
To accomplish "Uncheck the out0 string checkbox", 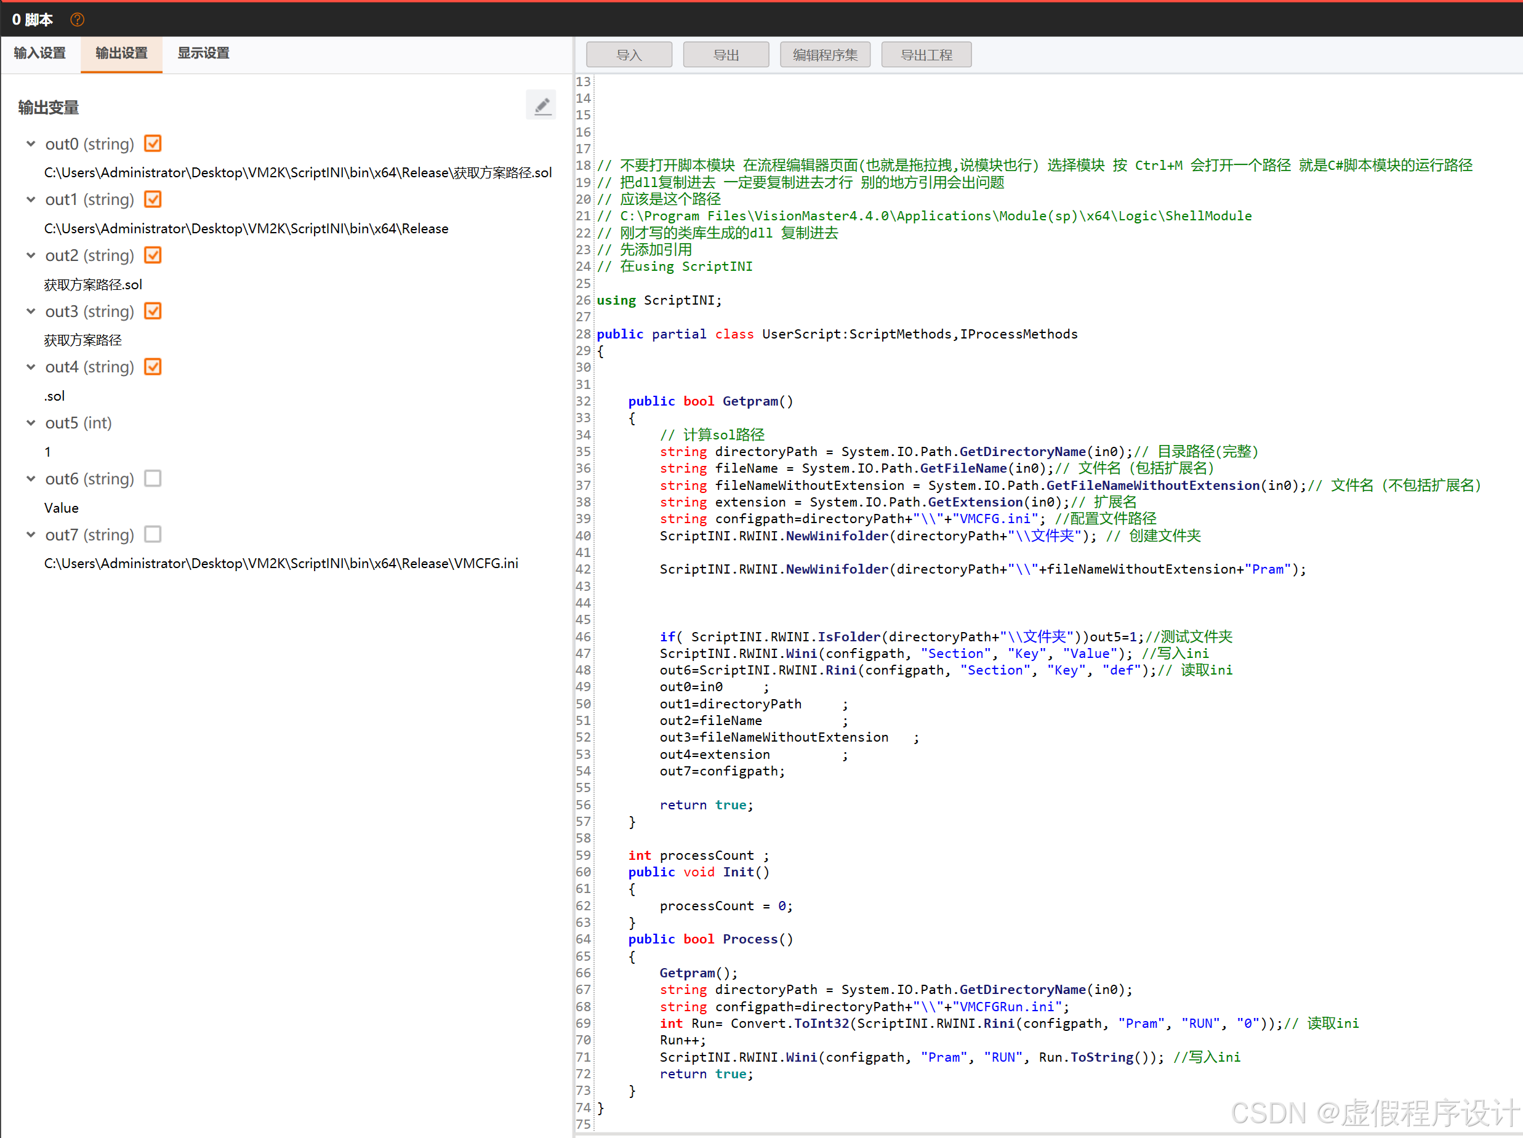I will click(153, 144).
